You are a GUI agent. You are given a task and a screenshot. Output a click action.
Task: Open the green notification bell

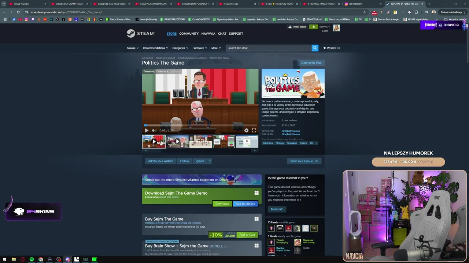point(313,27)
